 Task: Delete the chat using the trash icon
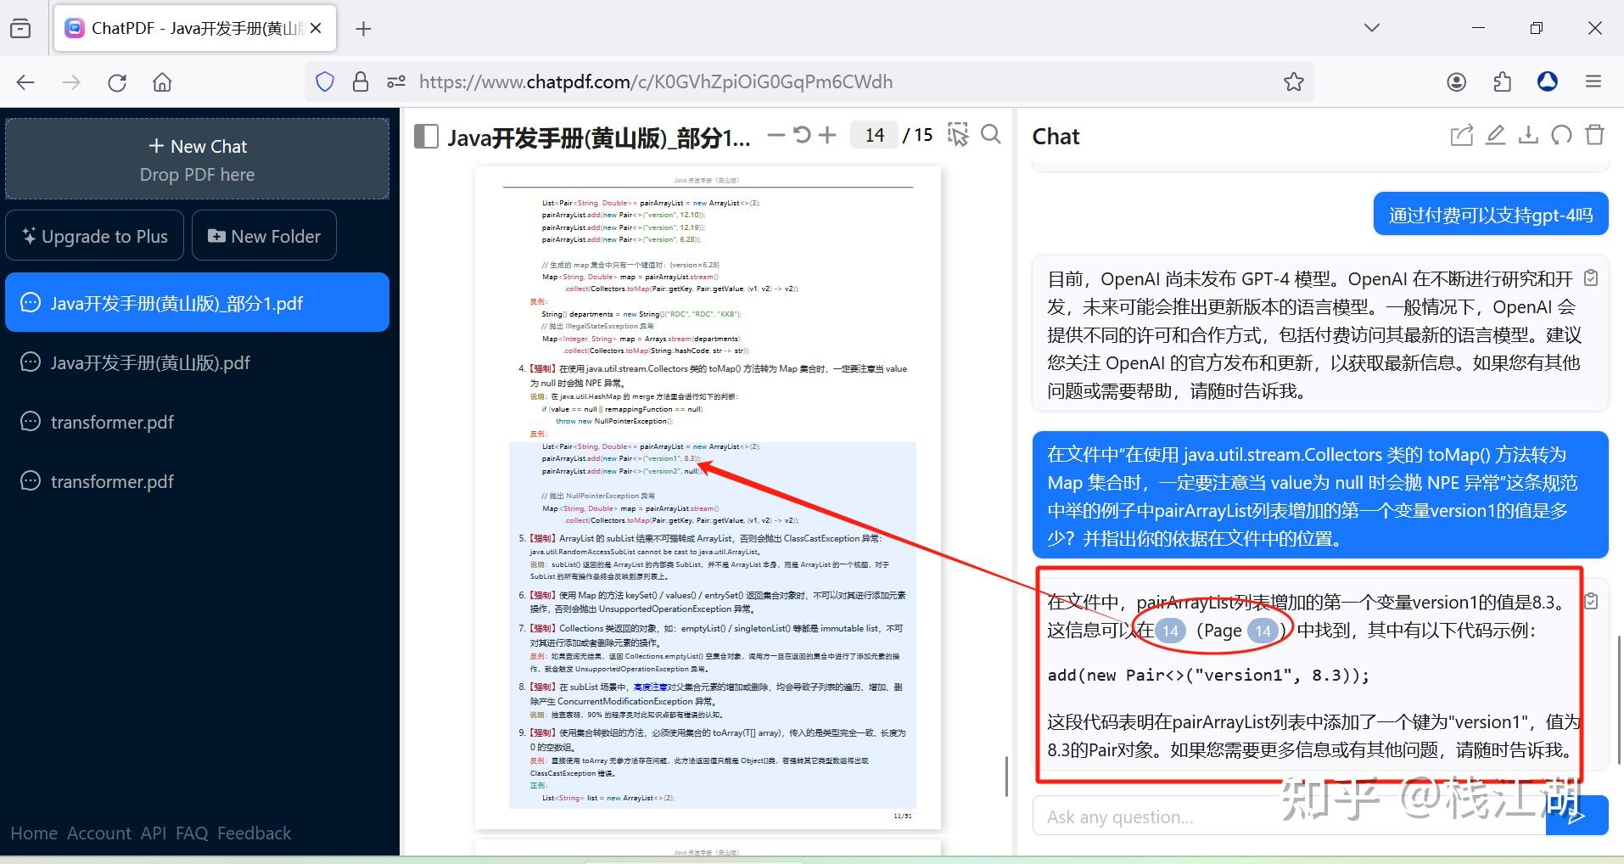click(1593, 135)
